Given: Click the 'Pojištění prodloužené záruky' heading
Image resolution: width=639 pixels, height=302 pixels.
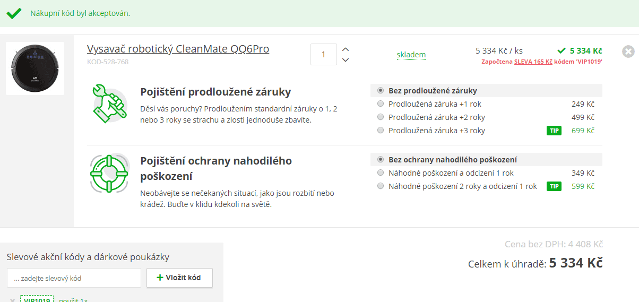Looking at the screenshot, I should point(215,92).
